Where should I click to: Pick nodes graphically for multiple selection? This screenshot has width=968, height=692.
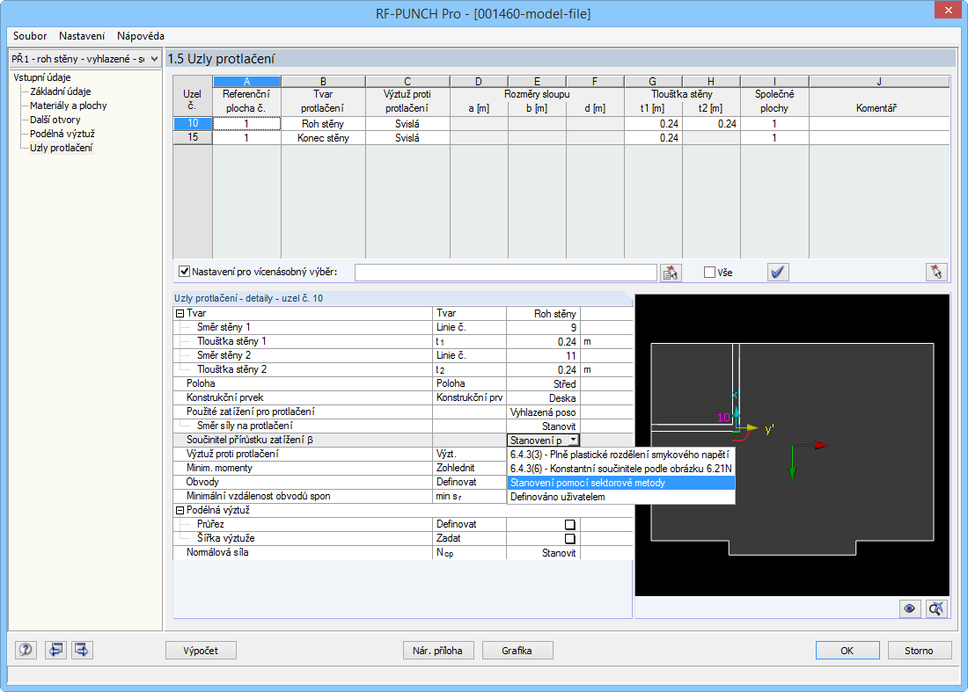pyautogui.click(x=671, y=272)
